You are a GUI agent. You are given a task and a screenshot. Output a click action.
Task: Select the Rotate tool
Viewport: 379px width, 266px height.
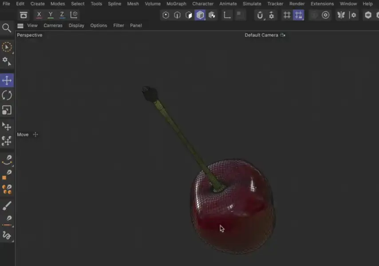point(7,95)
